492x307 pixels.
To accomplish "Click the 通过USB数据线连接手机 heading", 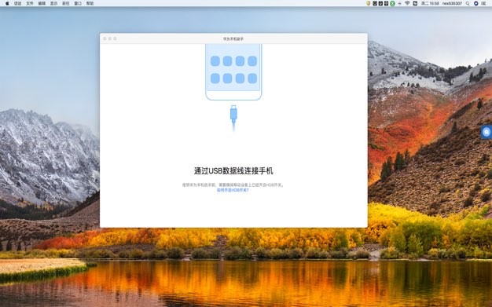I will pos(233,171).
